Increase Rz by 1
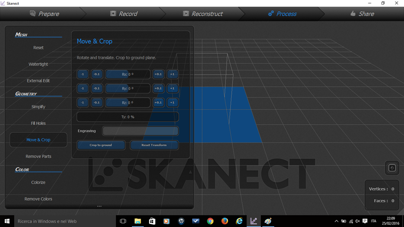 (172, 102)
